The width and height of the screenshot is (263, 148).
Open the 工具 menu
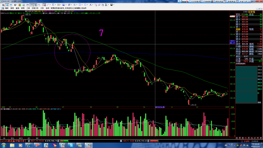point(28,8)
